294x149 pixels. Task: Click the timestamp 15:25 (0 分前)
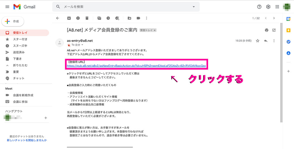243,41
